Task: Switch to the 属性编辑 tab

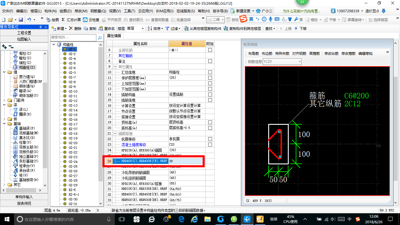Action: pyautogui.click(x=114, y=36)
